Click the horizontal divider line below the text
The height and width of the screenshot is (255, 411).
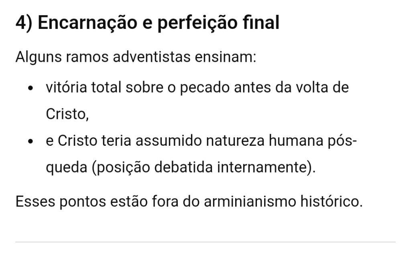point(205,242)
